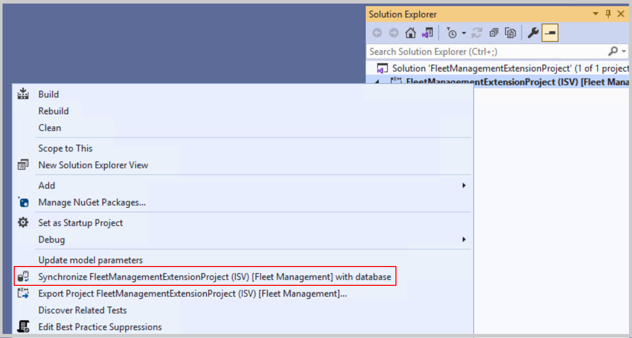Open Pending Changes Filter dropdown arrow

tap(463, 33)
